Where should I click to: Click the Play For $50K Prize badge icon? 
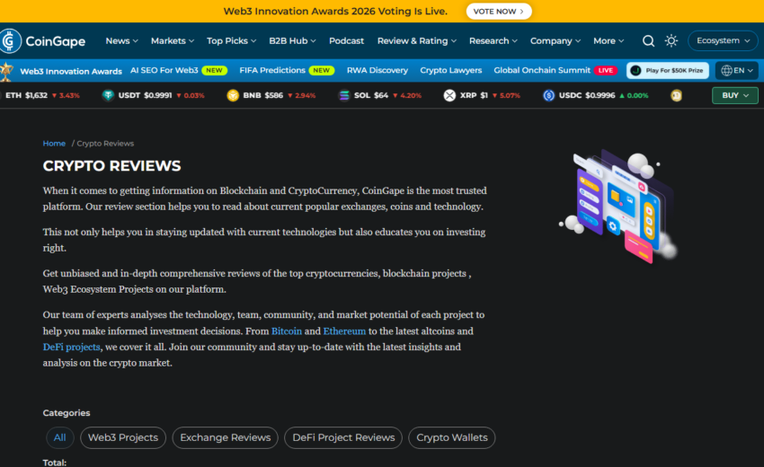pos(635,71)
